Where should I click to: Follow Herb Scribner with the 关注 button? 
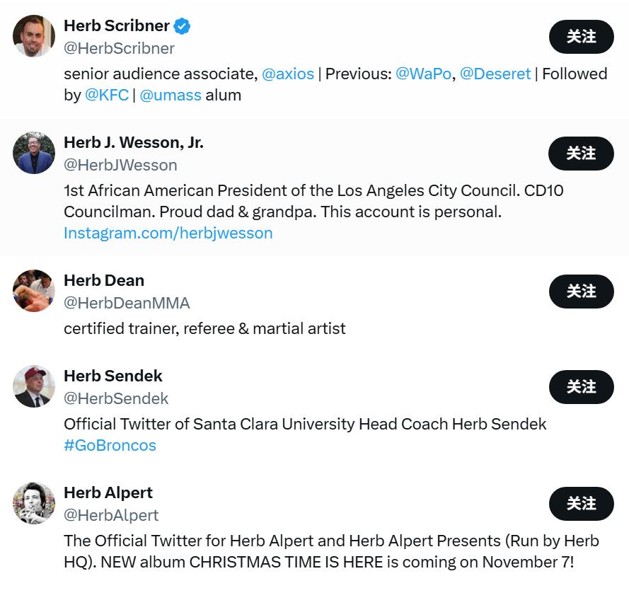click(581, 37)
